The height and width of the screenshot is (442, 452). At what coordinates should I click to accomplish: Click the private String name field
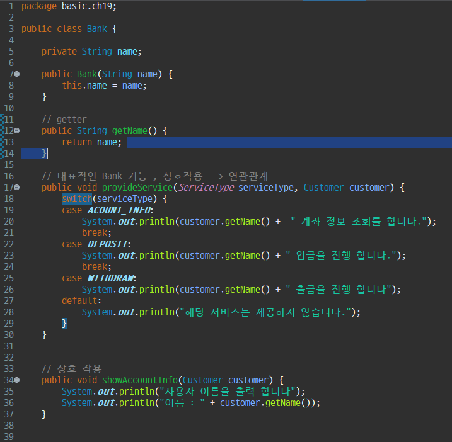tap(91, 52)
